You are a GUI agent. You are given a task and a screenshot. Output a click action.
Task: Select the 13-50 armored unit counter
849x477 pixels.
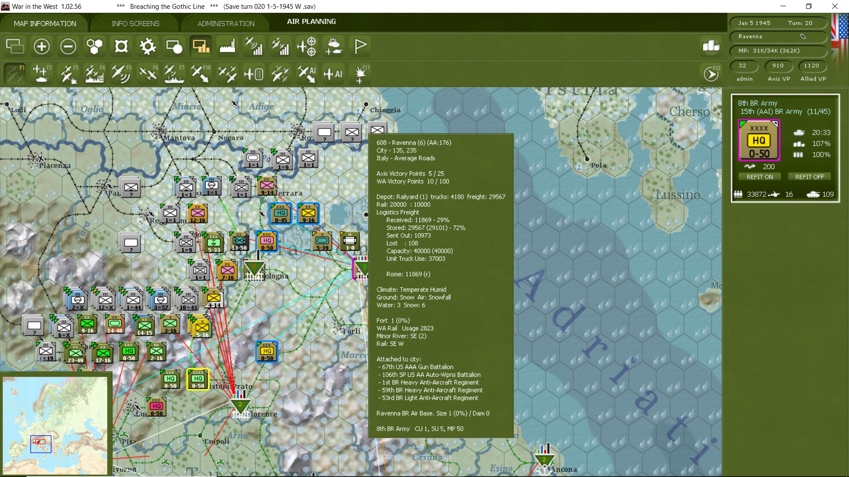[239, 241]
